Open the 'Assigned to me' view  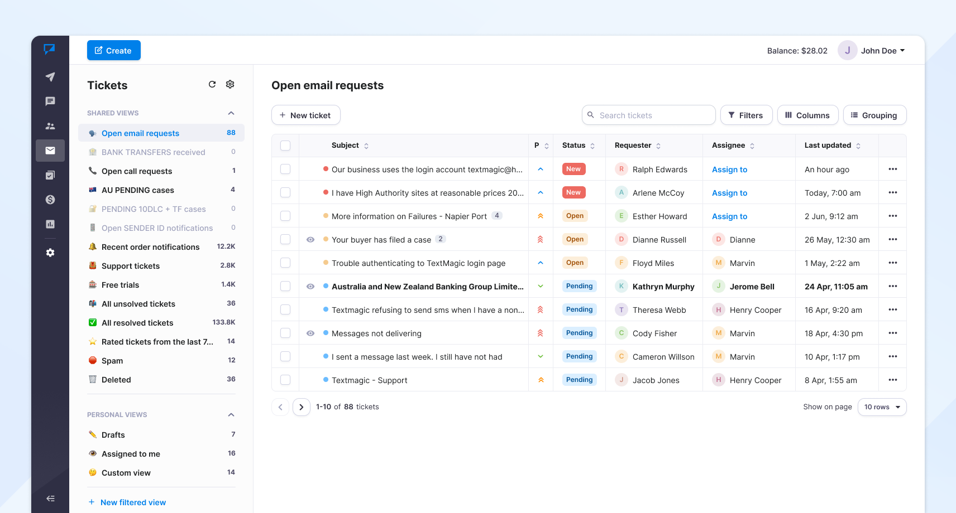click(x=161, y=454)
